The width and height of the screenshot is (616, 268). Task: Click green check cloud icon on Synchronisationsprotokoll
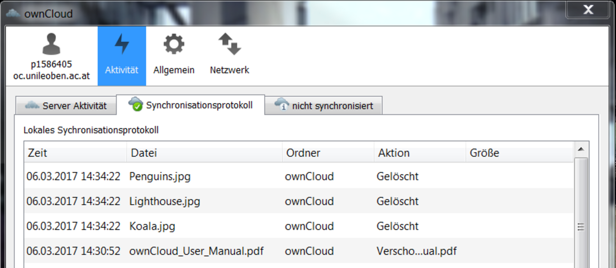point(135,104)
